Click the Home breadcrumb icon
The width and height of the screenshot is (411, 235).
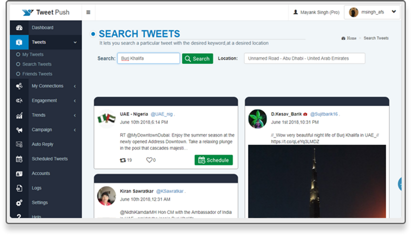tap(343, 38)
